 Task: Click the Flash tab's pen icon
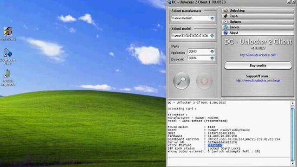coord(226,16)
